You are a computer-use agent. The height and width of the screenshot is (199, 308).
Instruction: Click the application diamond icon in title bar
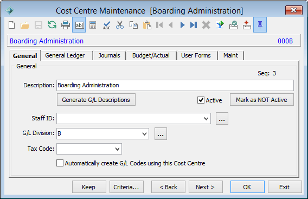10,10
